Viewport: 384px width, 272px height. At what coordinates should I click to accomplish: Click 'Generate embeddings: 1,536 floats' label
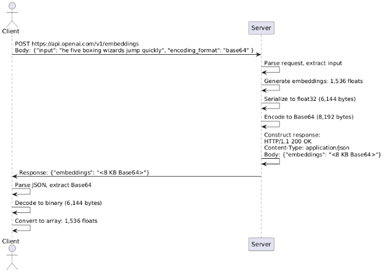[x=313, y=81]
